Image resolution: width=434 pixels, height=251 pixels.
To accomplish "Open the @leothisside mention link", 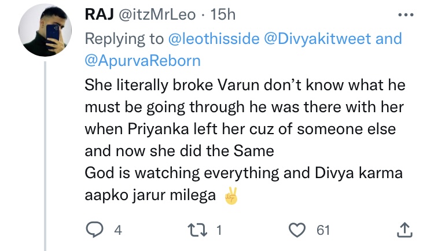I will tap(216, 39).
